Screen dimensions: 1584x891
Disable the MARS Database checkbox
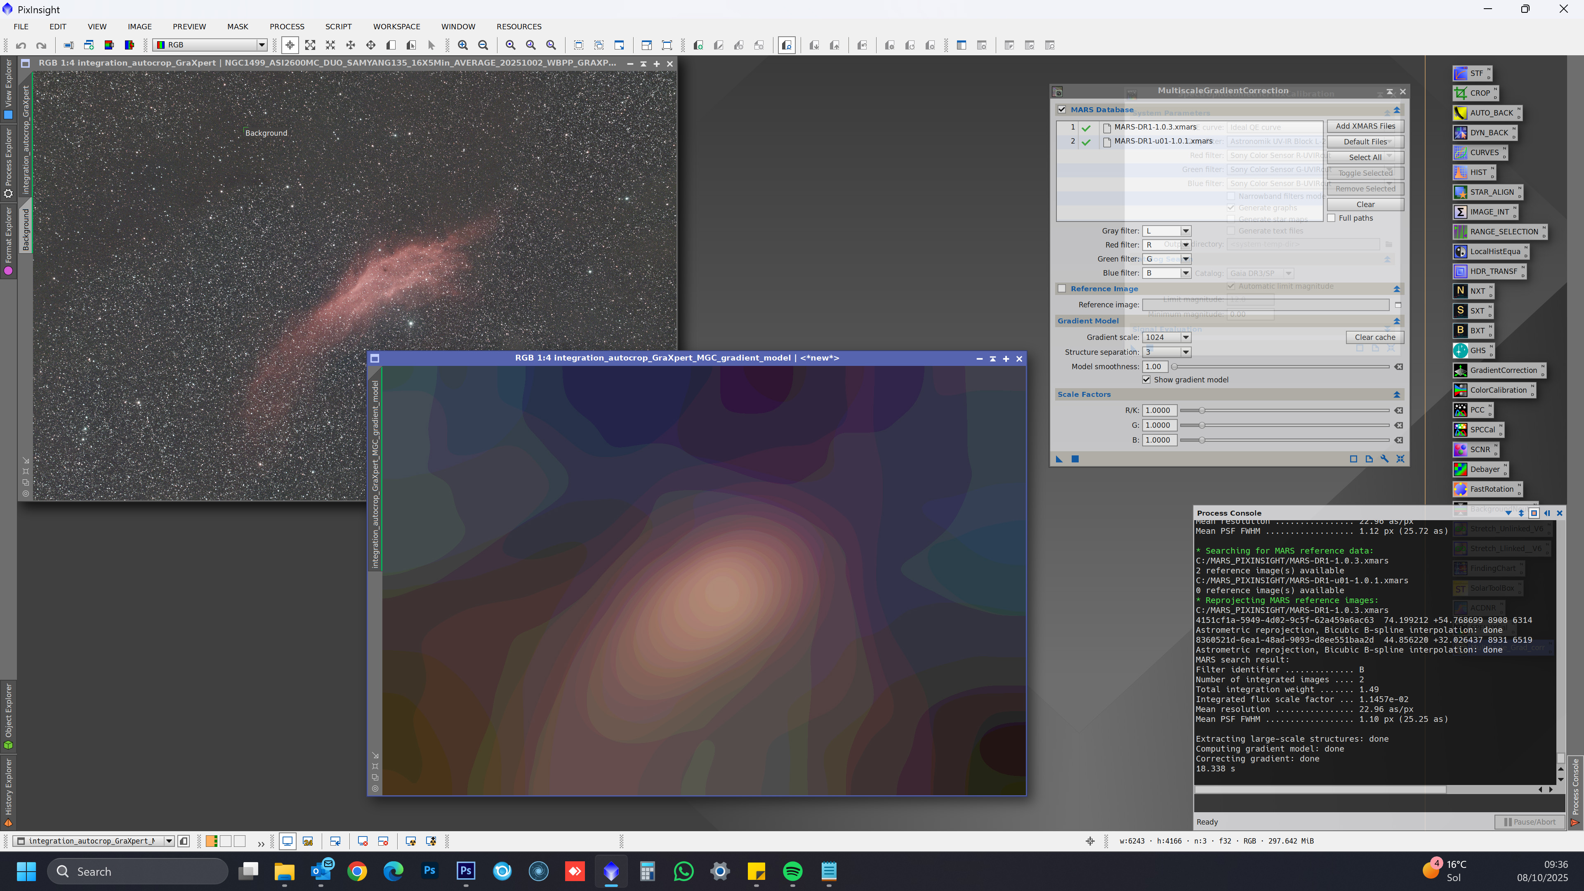pyautogui.click(x=1061, y=109)
